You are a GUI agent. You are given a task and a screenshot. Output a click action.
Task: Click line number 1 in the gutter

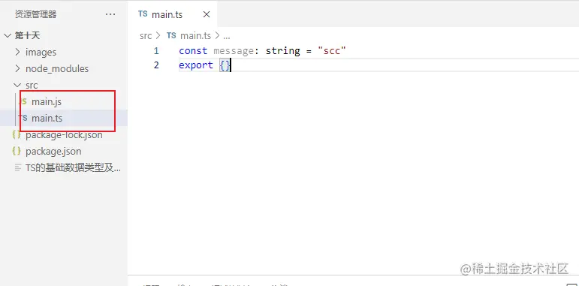(x=156, y=50)
